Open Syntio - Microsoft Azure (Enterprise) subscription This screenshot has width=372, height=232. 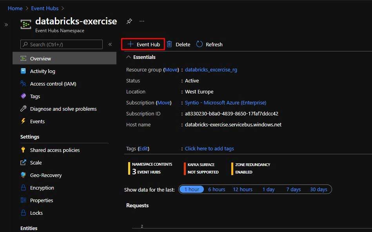coord(225,103)
